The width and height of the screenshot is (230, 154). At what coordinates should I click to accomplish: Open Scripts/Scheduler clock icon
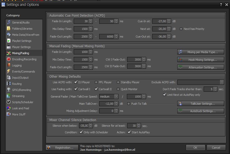click(9, 102)
